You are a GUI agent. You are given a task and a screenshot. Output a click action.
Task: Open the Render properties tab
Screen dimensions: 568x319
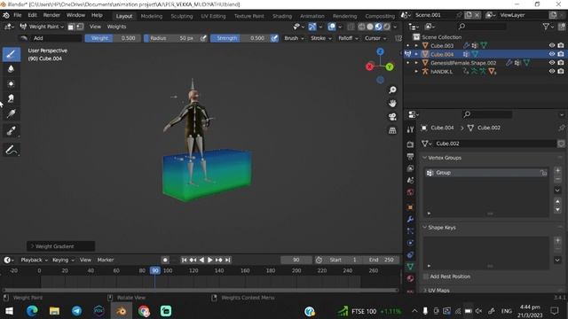(x=410, y=144)
